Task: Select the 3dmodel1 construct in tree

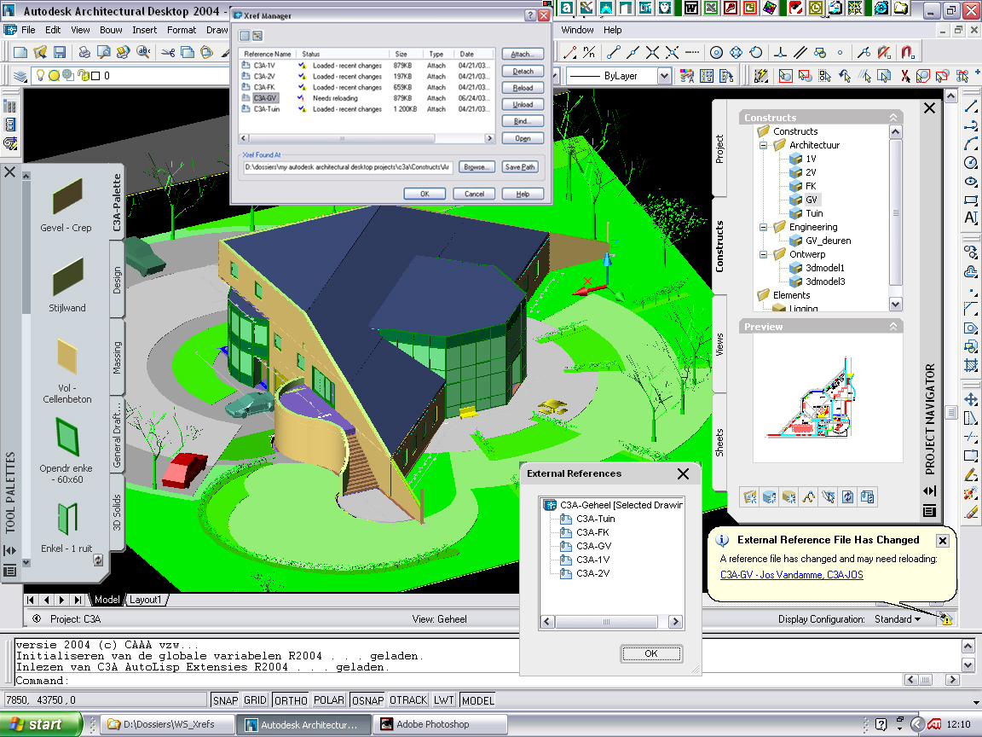Action: (x=824, y=268)
